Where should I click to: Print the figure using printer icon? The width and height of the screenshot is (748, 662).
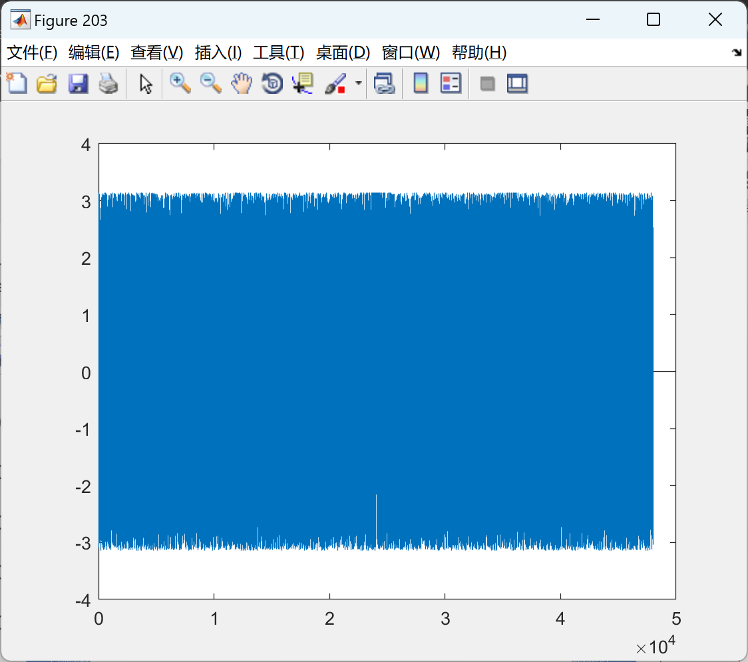pos(108,83)
